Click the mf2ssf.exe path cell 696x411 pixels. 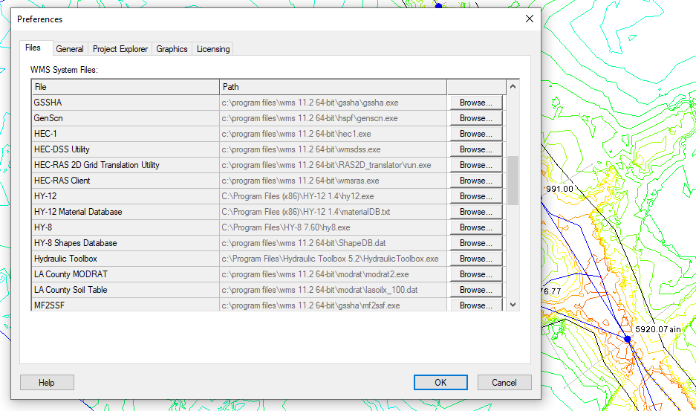click(x=334, y=305)
